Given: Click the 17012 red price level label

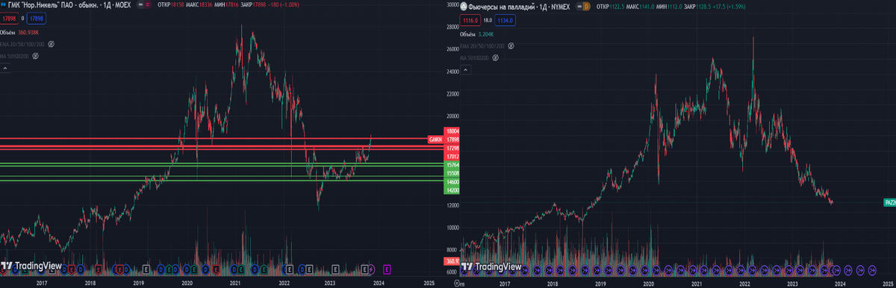Looking at the screenshot, I should coord(451,157).
